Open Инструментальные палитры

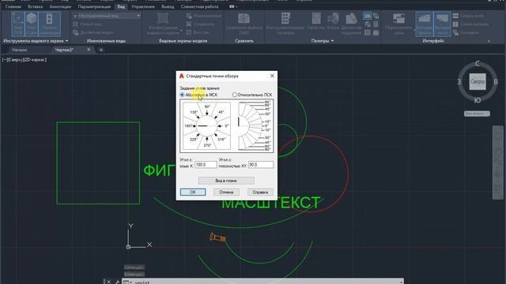pos(285,24)
